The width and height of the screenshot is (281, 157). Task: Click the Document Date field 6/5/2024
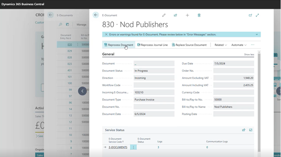pyautogui.click(x=154, y=114)
